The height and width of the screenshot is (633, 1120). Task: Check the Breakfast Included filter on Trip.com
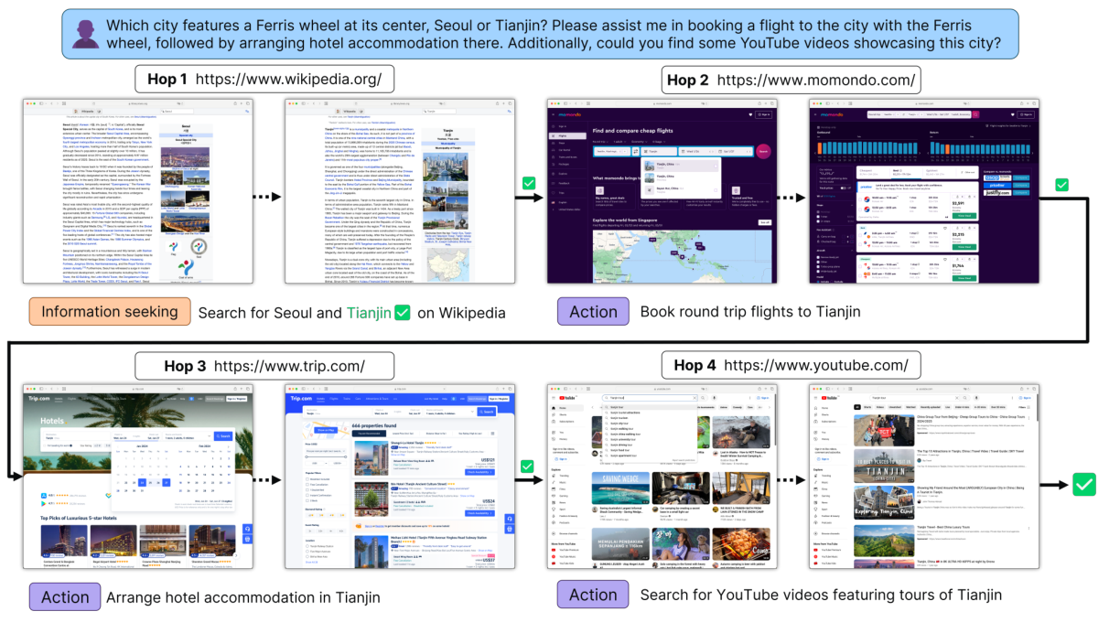307,479
